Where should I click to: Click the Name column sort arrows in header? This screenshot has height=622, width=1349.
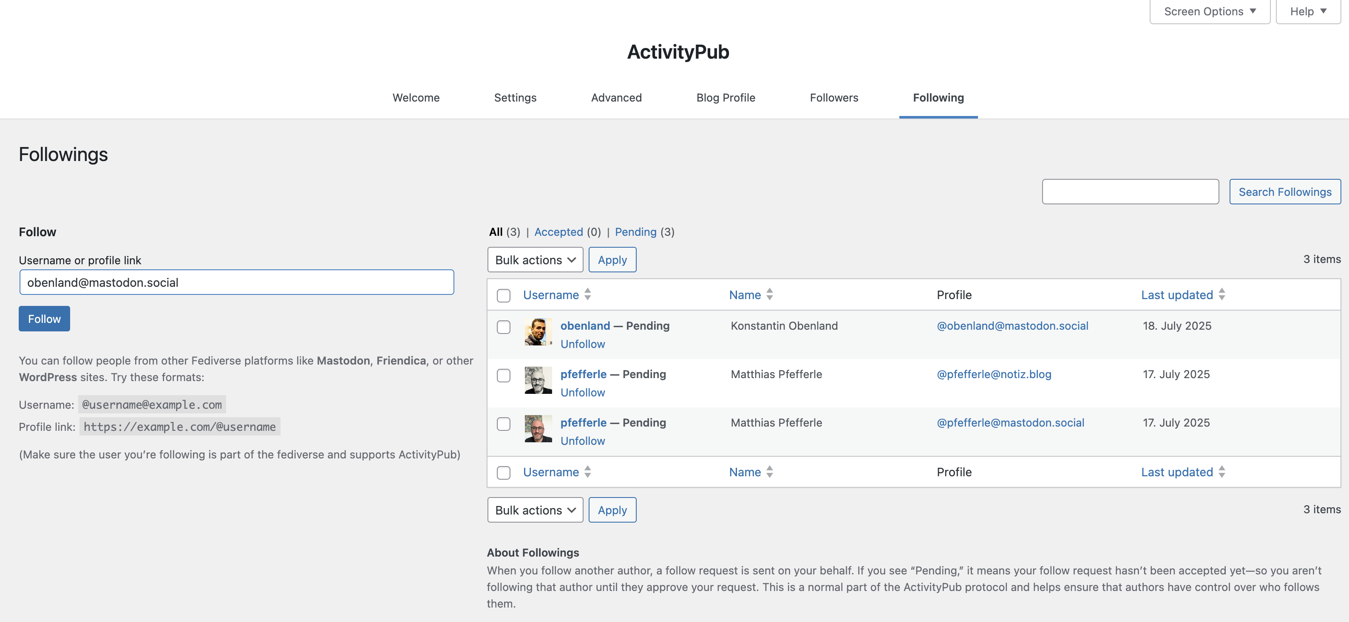(769, 294)
